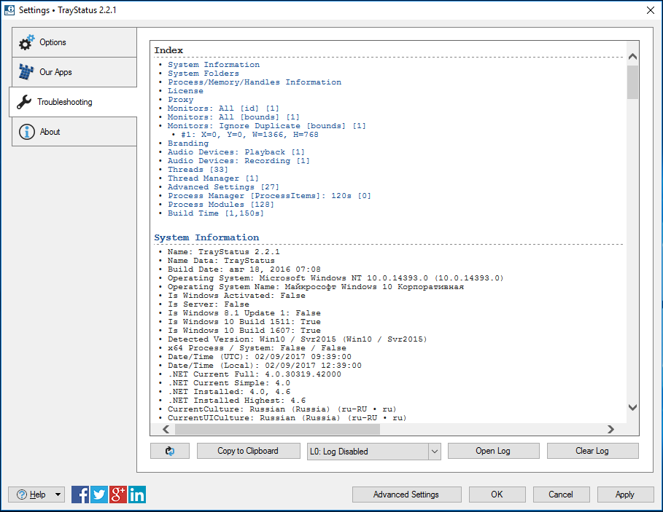The height and width of the screenshot is (512, 663).
Task: Click the 'Index' heading
Action: (x=168, y=50)
